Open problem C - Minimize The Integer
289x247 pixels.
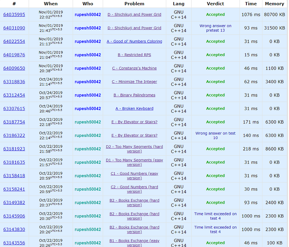134,82
